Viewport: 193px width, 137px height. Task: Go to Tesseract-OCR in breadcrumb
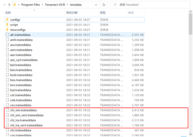55,5
